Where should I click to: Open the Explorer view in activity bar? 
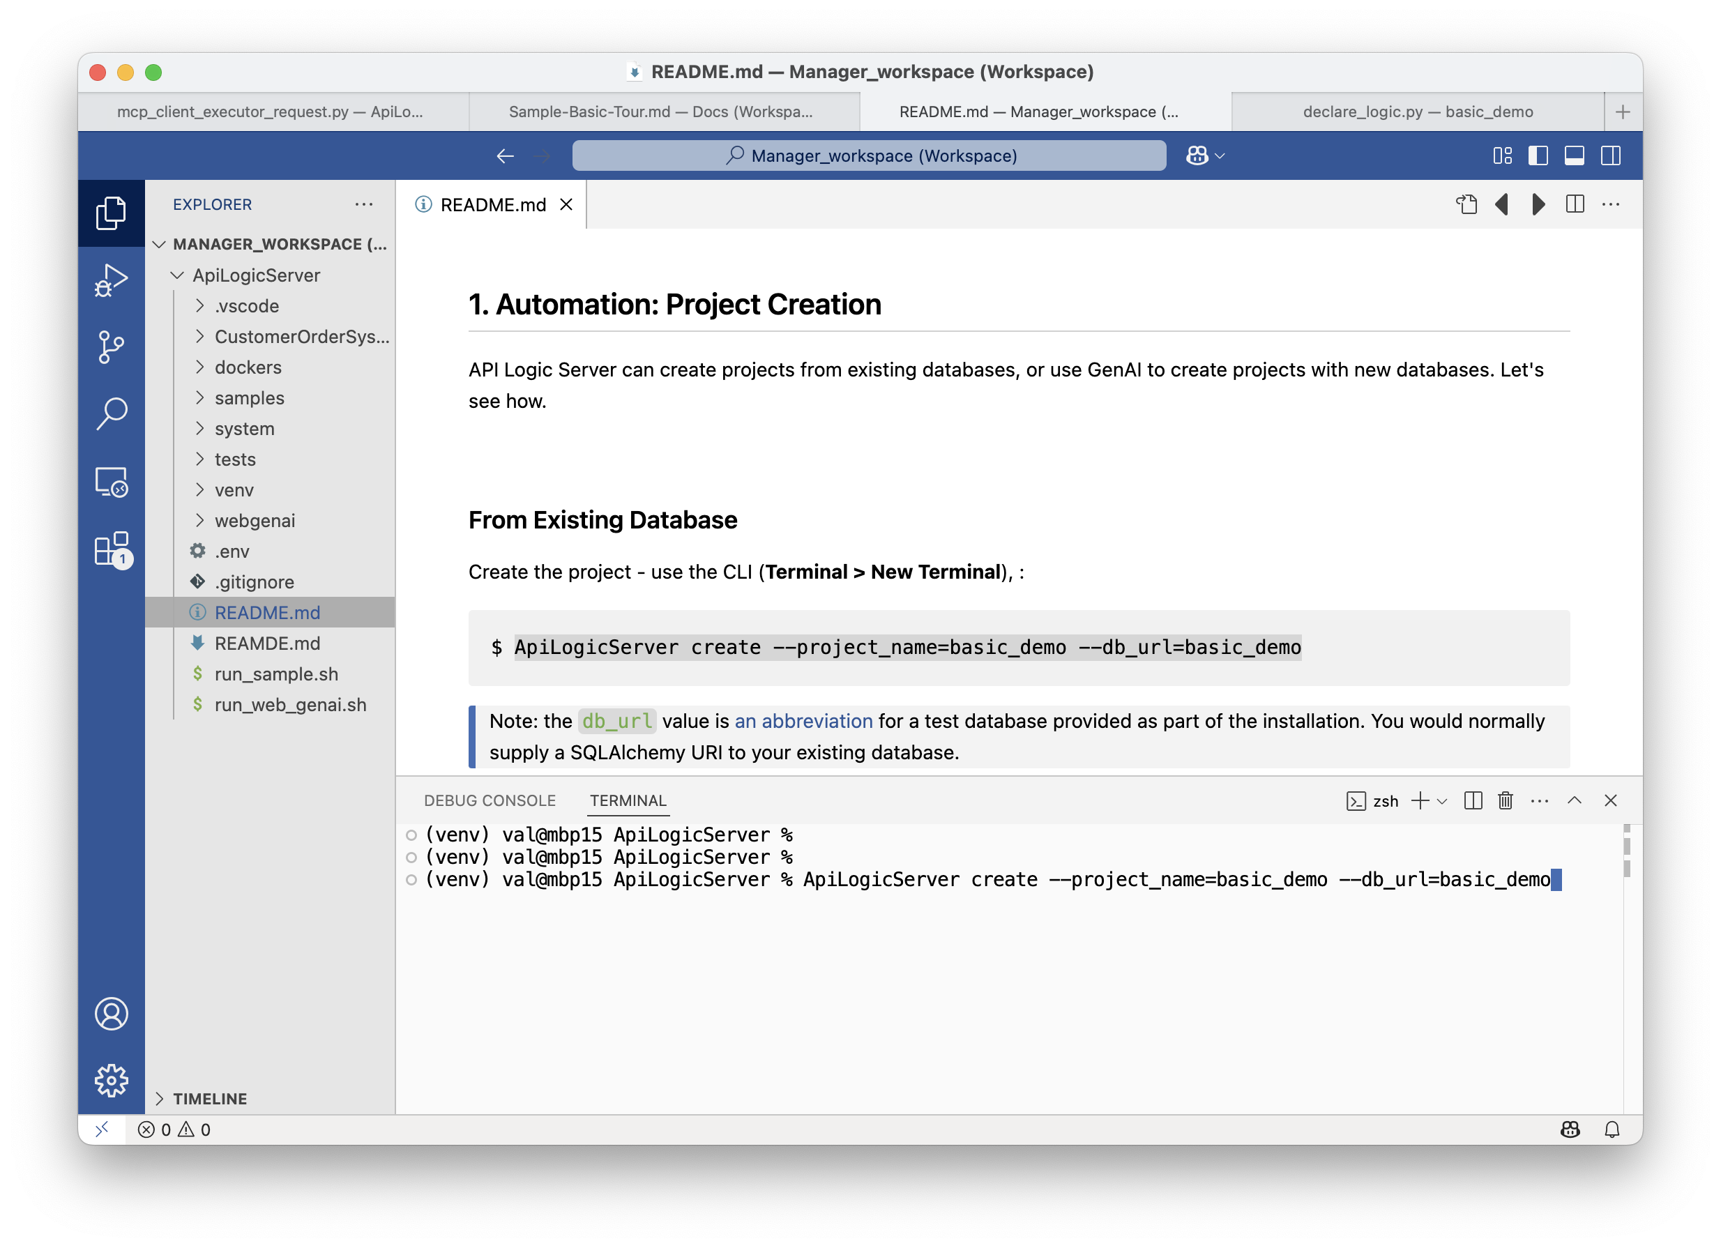point(112,213)
